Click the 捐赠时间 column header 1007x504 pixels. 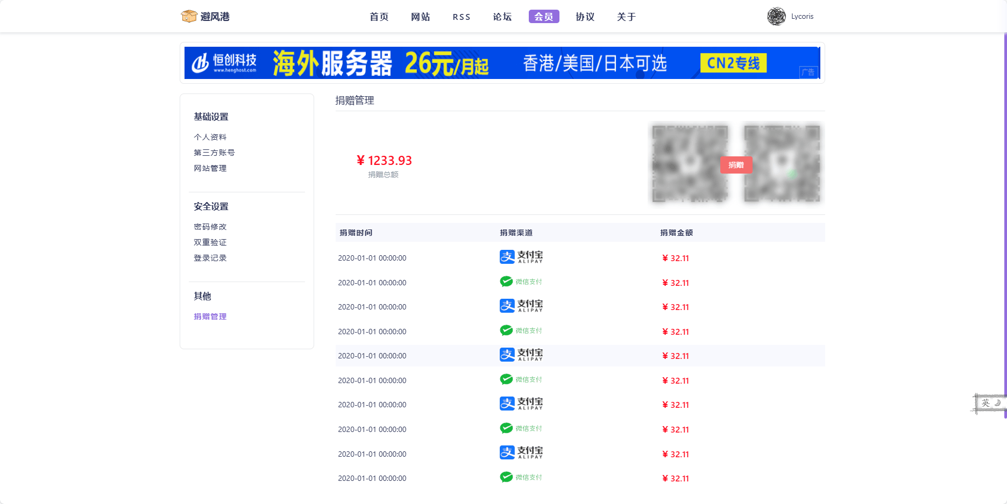point(356,233)
